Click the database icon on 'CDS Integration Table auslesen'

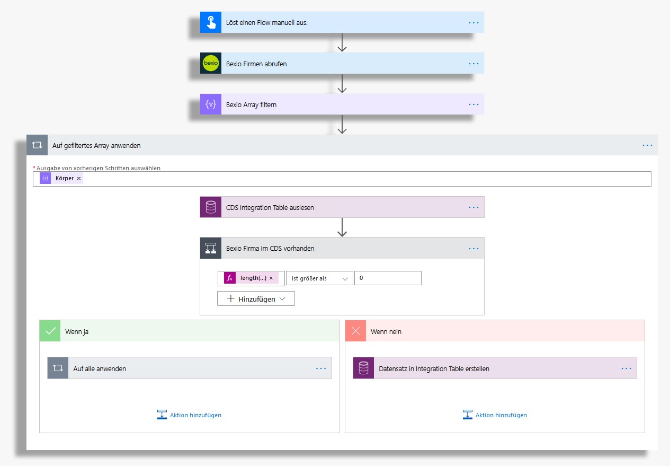pos(211,207)
